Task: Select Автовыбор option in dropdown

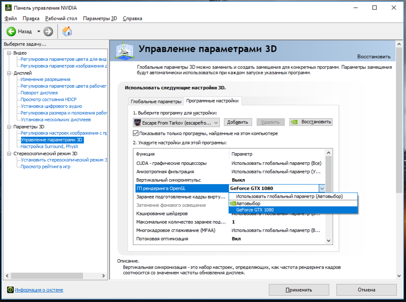Action: point(293,203)
